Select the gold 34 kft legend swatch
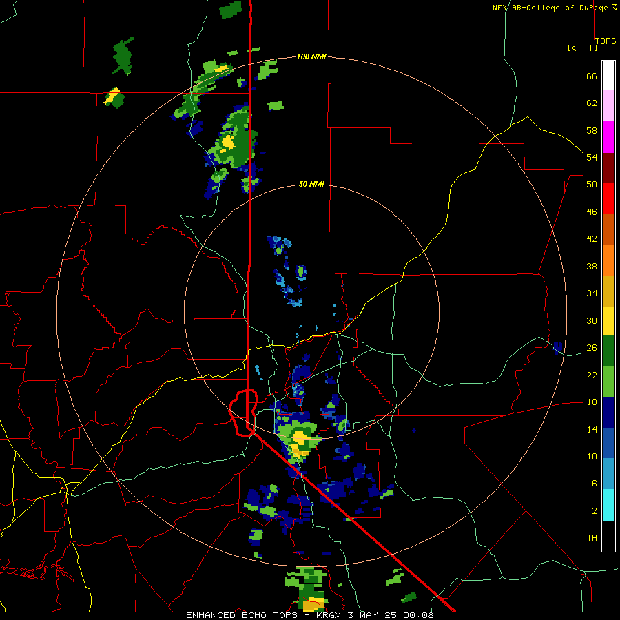 click(x=608, y=291)
